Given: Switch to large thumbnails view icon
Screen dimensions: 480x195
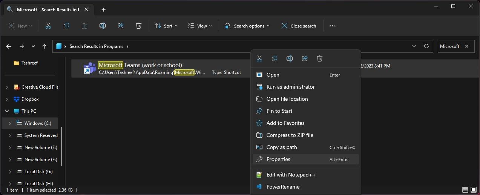Looking at the screenshot, I should point(473,190).
